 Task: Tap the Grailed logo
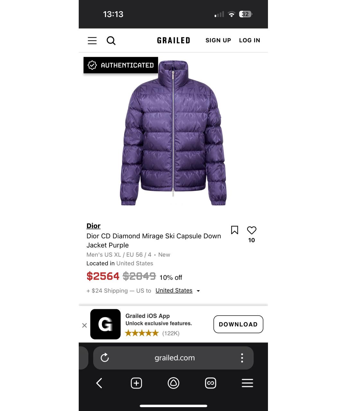pyautogui.click(x=173, y=40)
